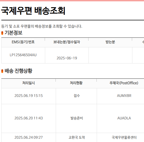Click the 발송준비 status cell
This screenshot has height=142, width=144.
coord(77,118)
